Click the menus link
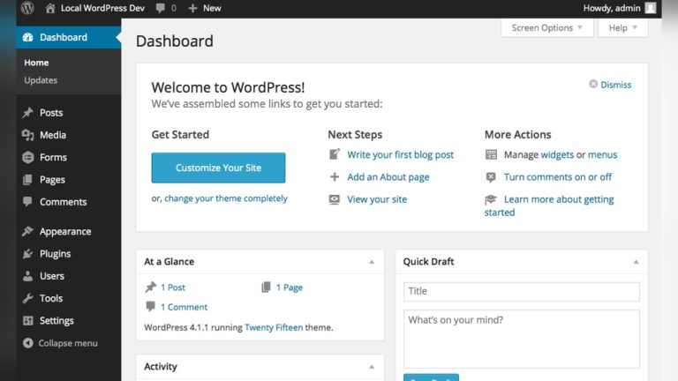This screenshot has width=678, height=381. tap(602, 154)
